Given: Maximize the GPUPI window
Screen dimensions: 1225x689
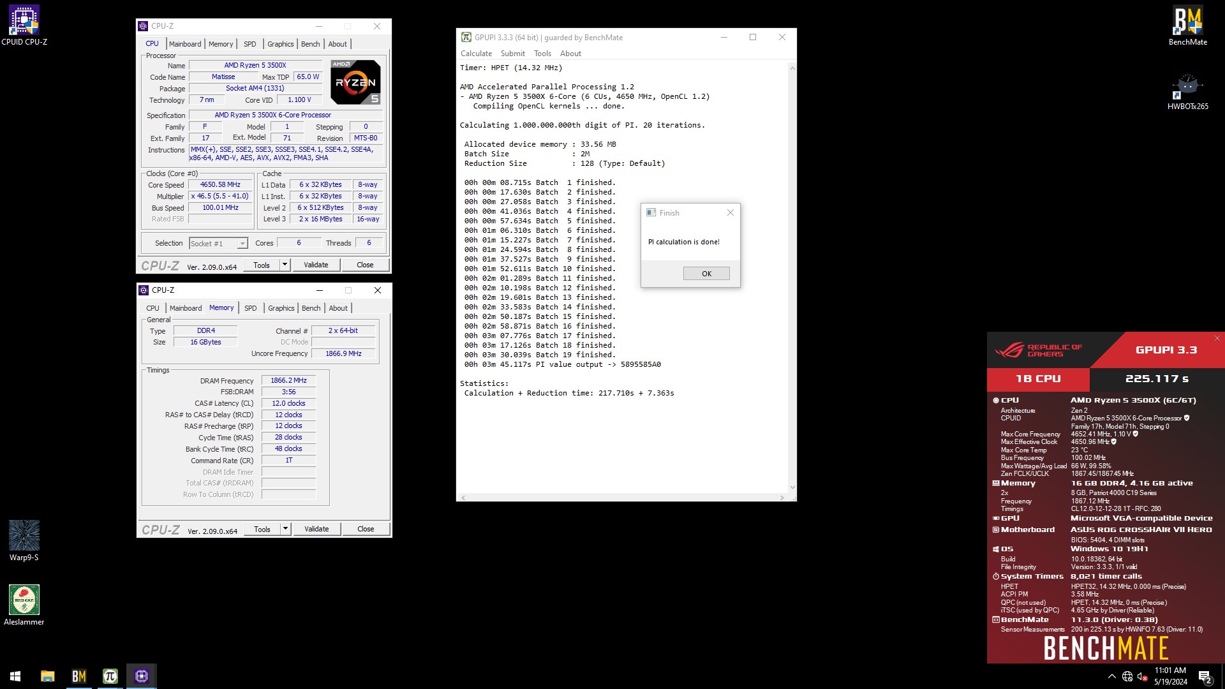Looking at the screenshot, I should [x=753, y=37].
